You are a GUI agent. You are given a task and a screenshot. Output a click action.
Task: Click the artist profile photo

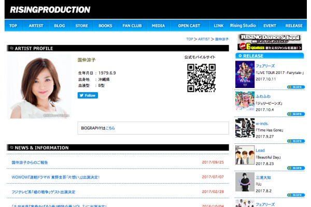tap(39, 86)
